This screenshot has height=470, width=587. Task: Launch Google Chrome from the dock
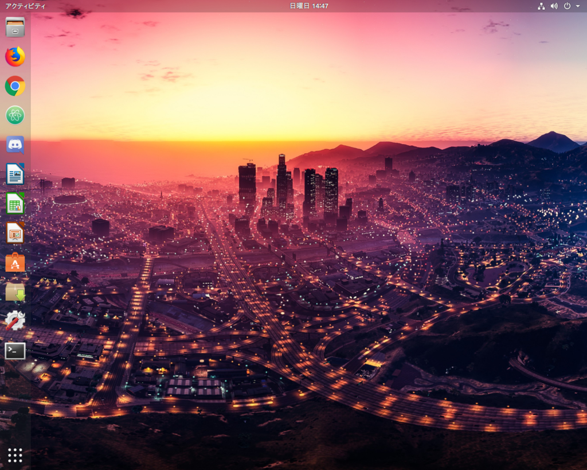click(15, 86)
